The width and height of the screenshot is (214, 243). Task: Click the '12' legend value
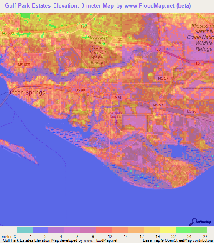coord(110,237)
